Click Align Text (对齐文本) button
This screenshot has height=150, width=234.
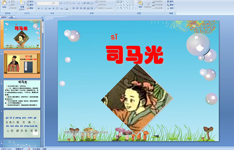101,5
